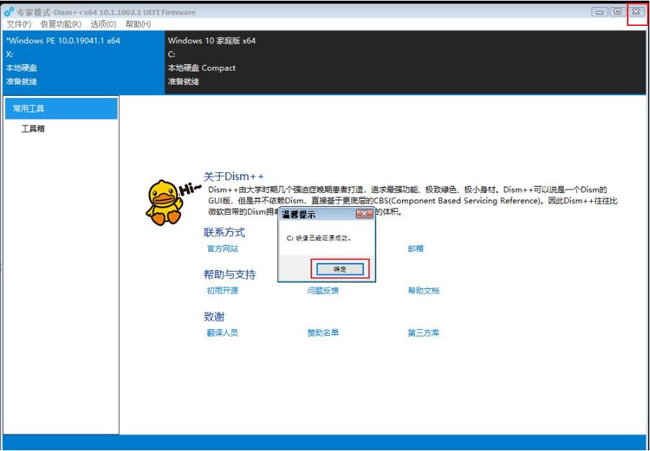
Task: Select the Windows PE 10.0.19041.1 image tile
Action: click(x=83, y=61)
